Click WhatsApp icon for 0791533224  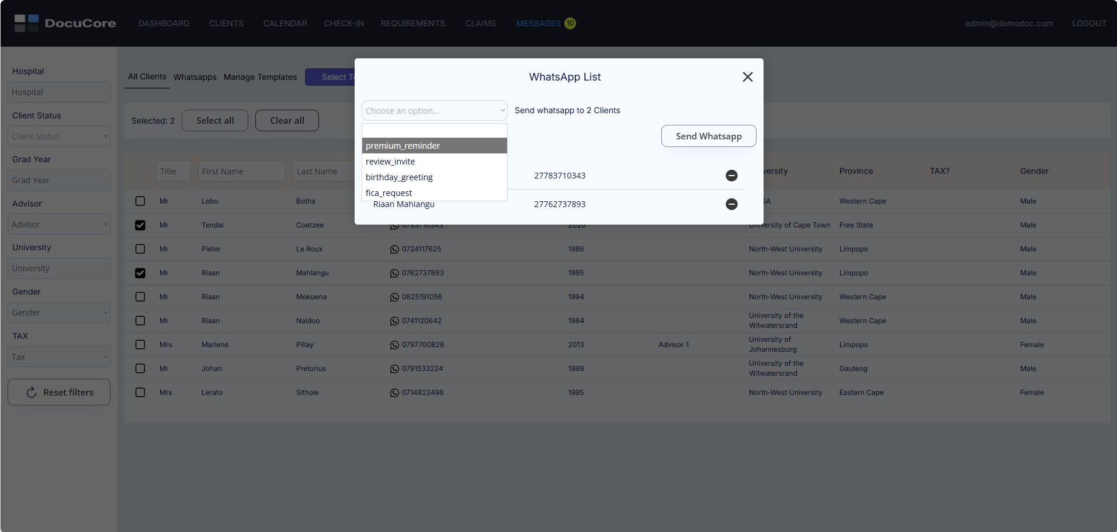[394, 369]
